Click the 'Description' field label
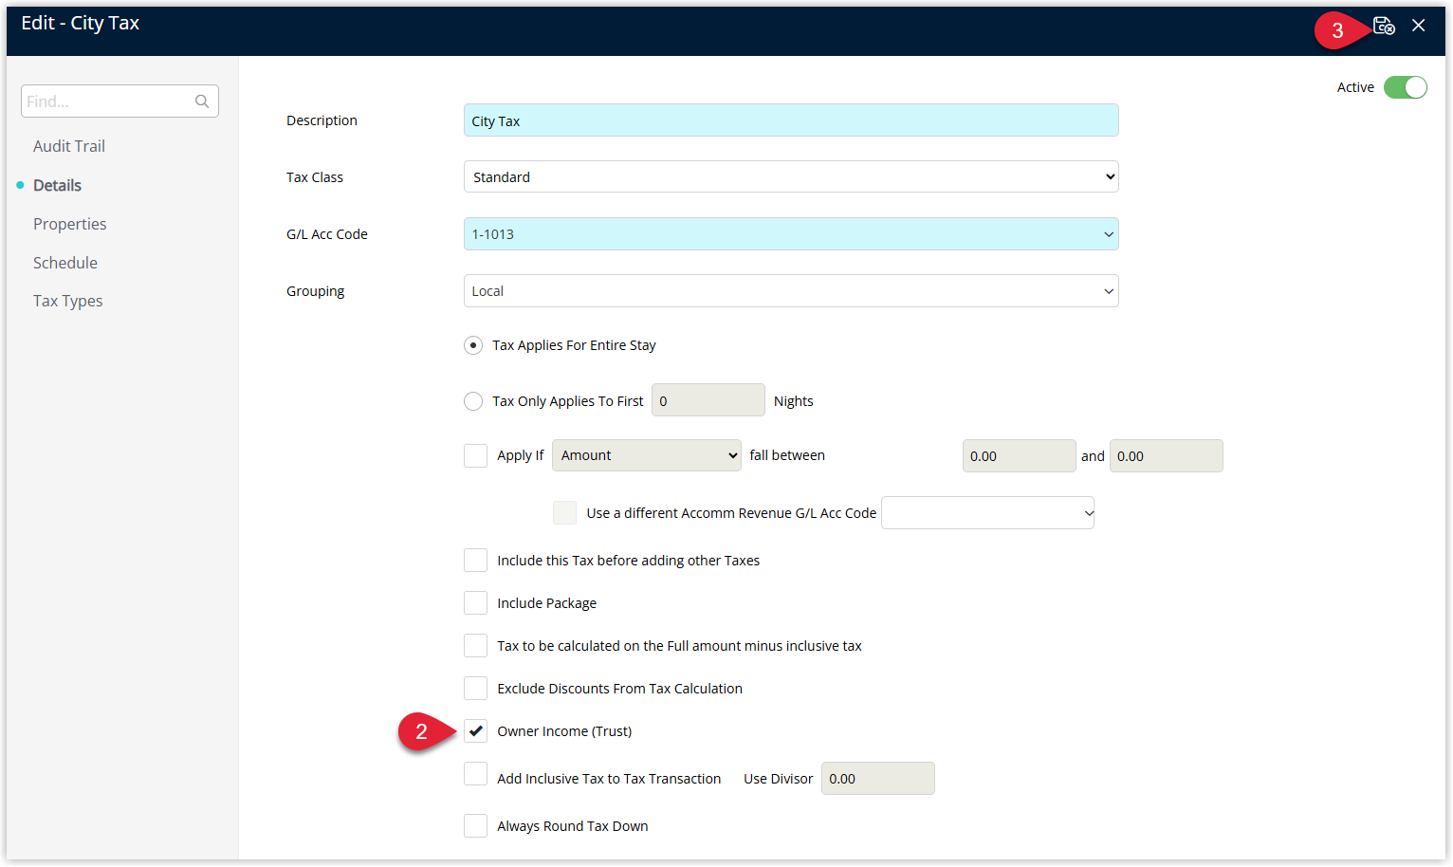 [x=322, y=120]
